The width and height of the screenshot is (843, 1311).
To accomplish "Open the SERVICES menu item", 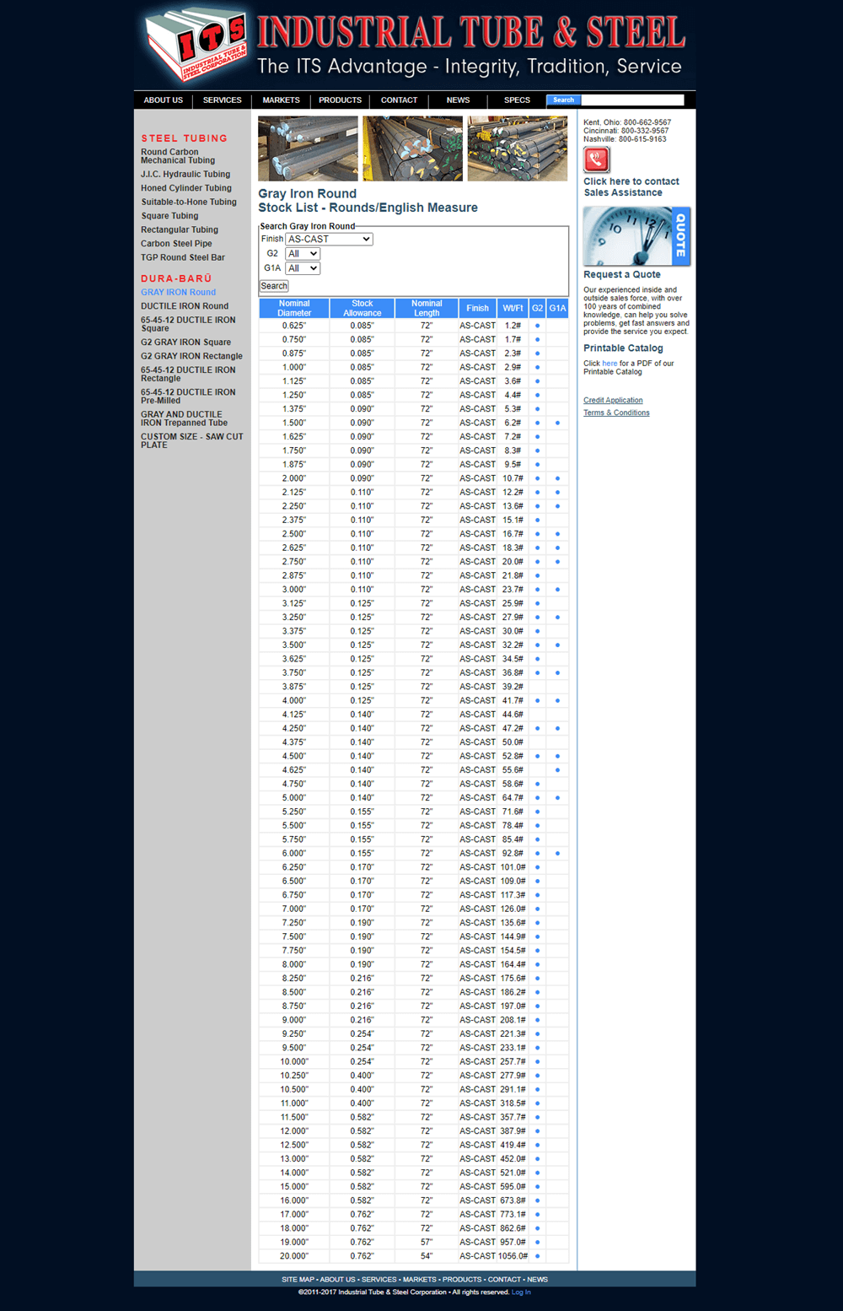I will click(x=222, y=100).
